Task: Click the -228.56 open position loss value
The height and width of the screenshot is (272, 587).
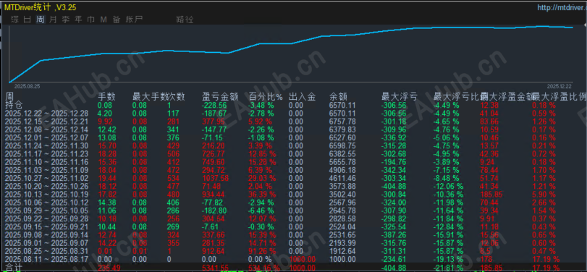Action: (214, 104)
